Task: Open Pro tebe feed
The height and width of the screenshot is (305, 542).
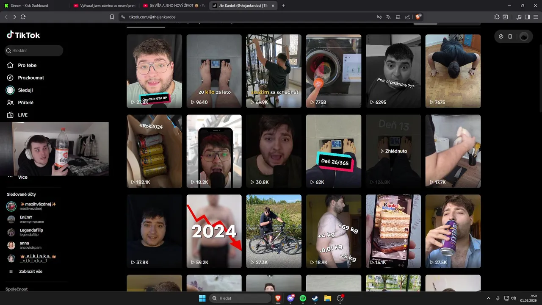Action: pyautogui.click(x=27, y=65)
